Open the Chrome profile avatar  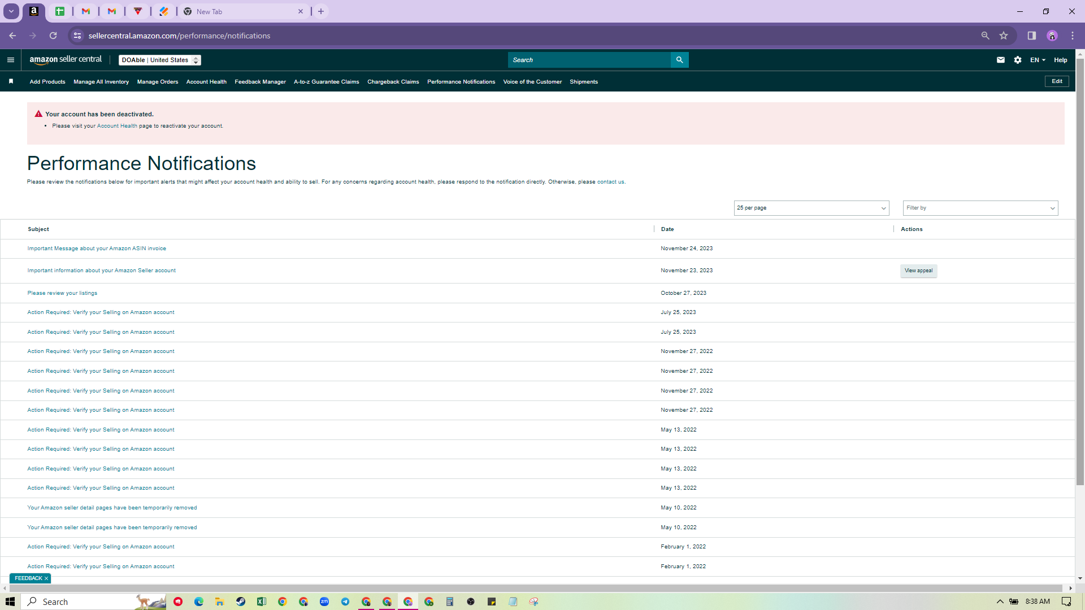tap(1052, 36)
